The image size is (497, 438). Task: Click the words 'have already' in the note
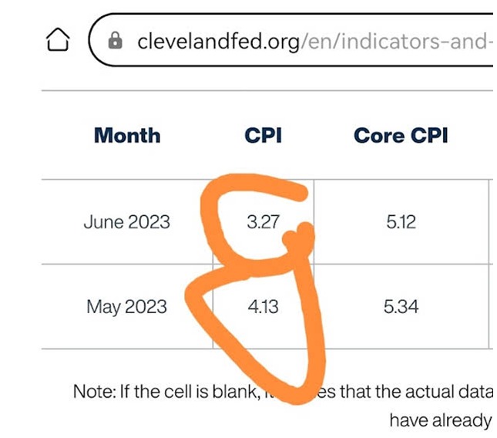pyautogui.click(x=441, y=420)
